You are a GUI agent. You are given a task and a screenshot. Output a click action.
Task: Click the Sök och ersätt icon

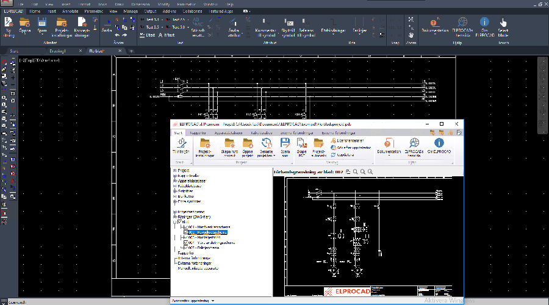(198, 23)
